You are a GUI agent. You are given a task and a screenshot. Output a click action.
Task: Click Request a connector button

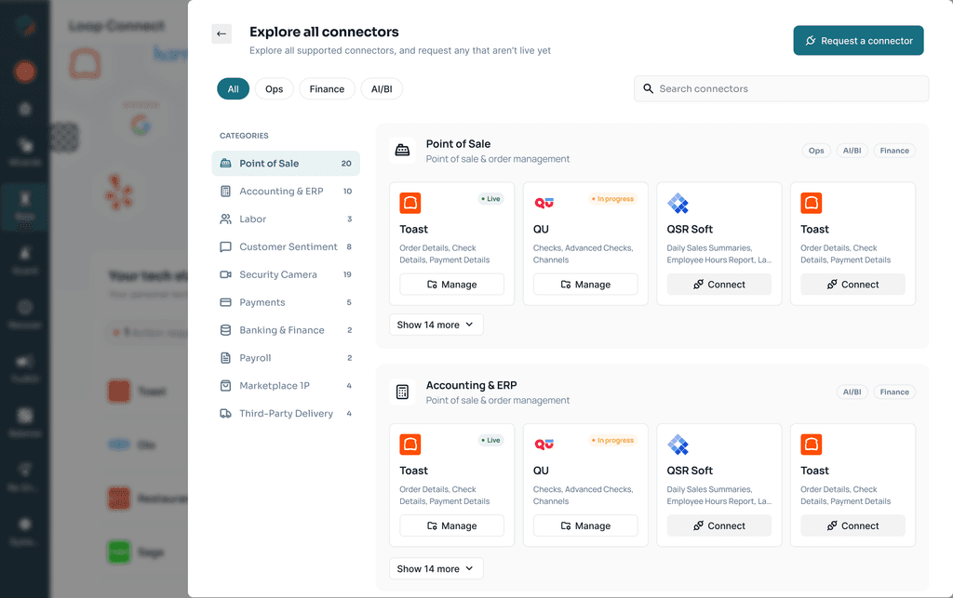click(x=858, y=41)
